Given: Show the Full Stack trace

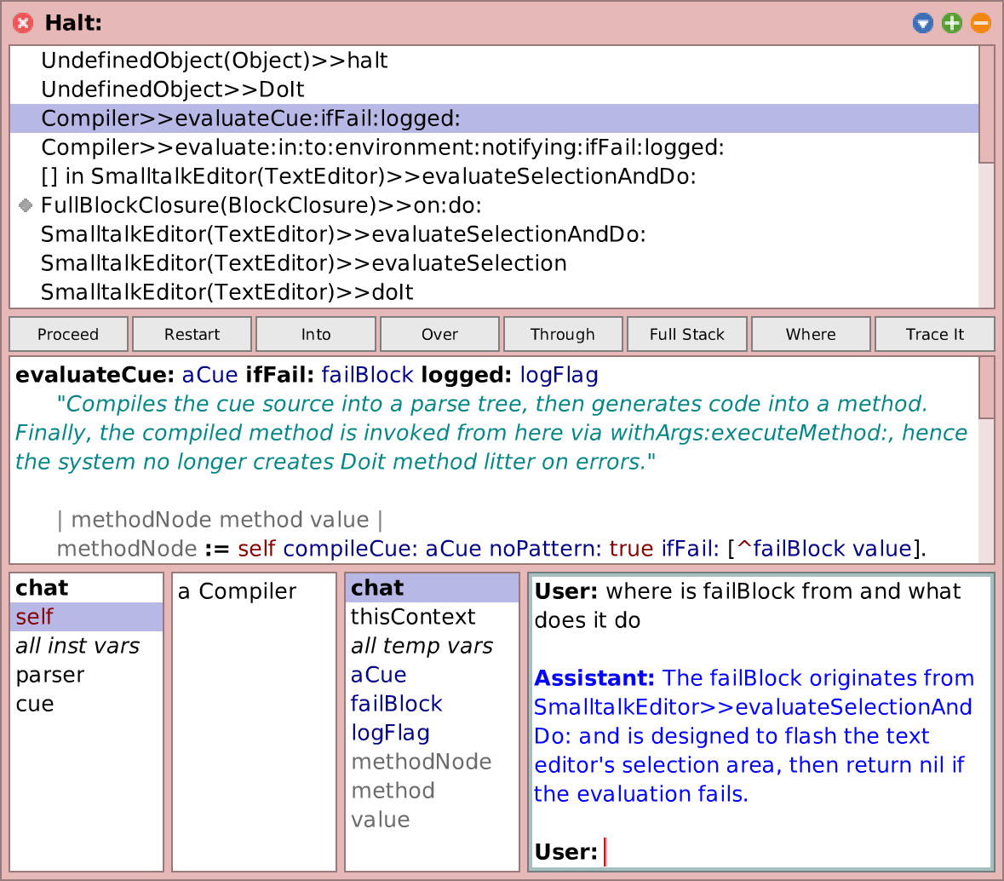Looking at the screenshot, I should point(686,334).
